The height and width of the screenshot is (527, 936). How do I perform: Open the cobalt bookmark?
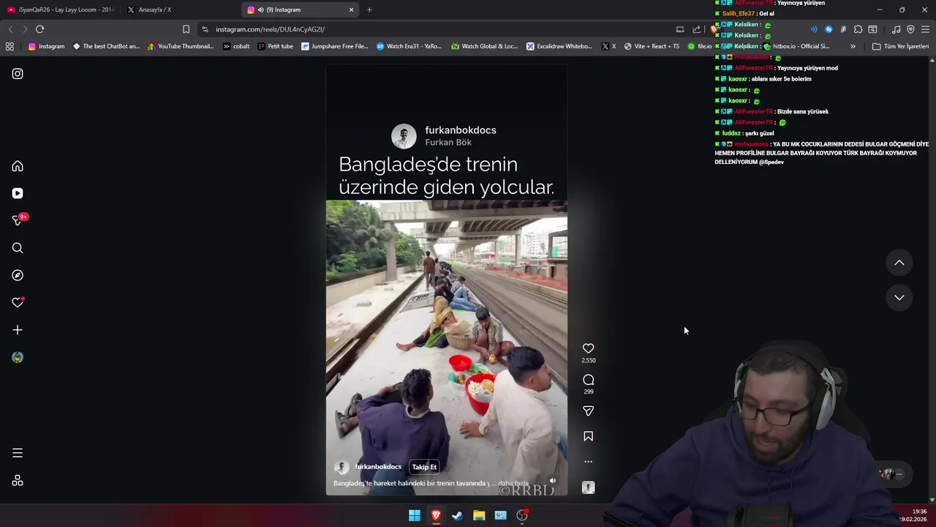[236, 46]
